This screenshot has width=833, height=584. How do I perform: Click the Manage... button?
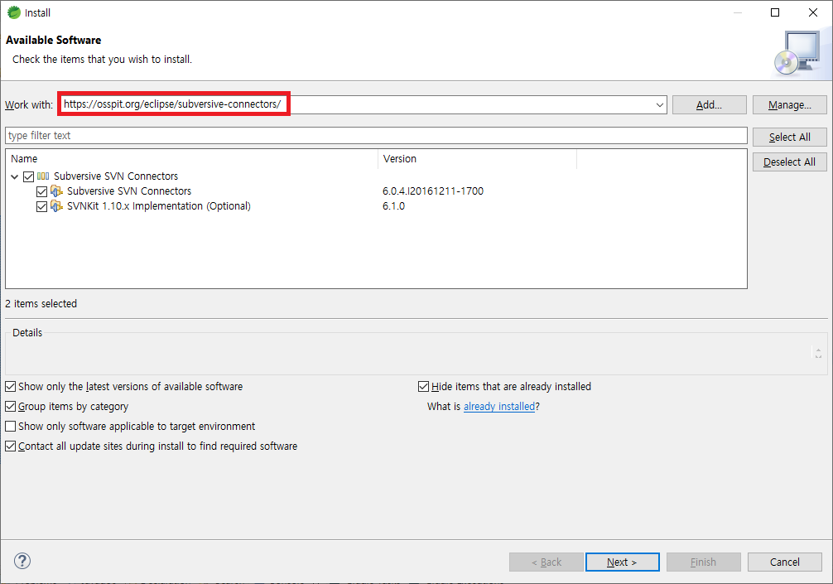789,104
